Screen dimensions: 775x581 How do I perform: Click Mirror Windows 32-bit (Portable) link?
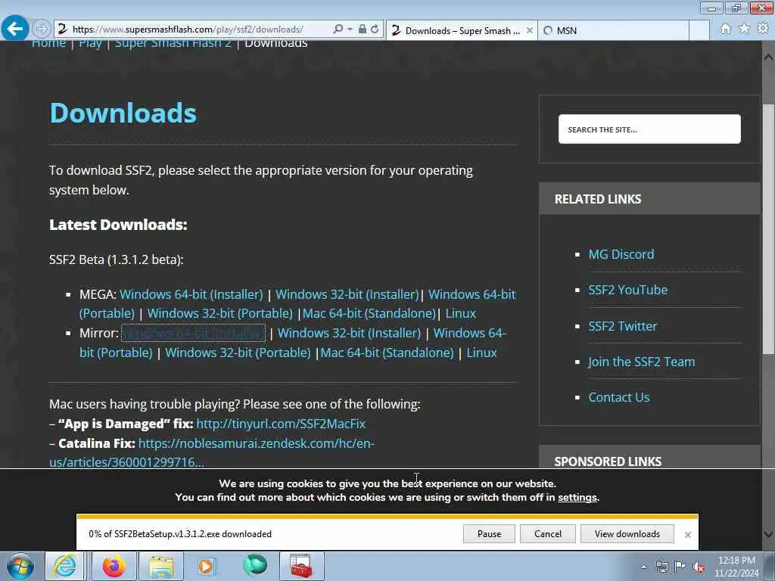(x=238, y=353)
